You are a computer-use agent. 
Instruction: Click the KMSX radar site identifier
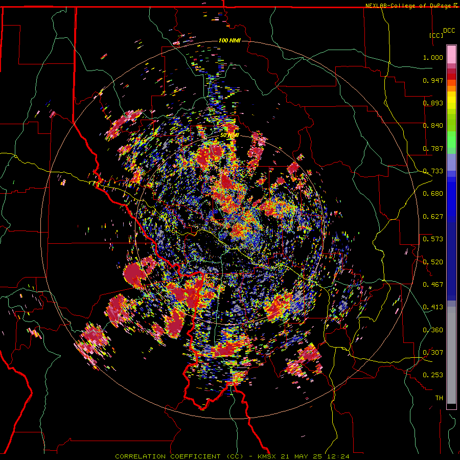pyautogui.click(x=267, y=456)
